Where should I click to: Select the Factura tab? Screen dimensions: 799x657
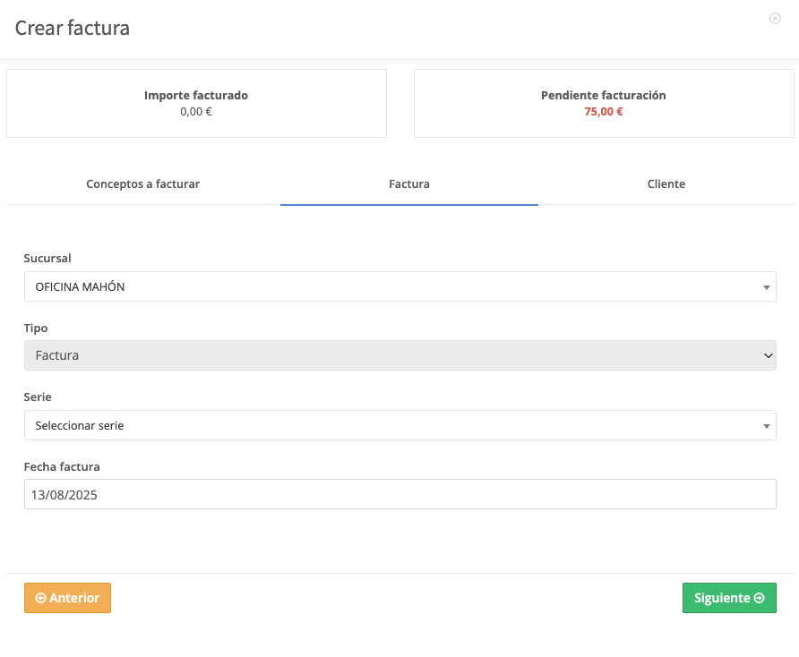click(x=409, y=183)
